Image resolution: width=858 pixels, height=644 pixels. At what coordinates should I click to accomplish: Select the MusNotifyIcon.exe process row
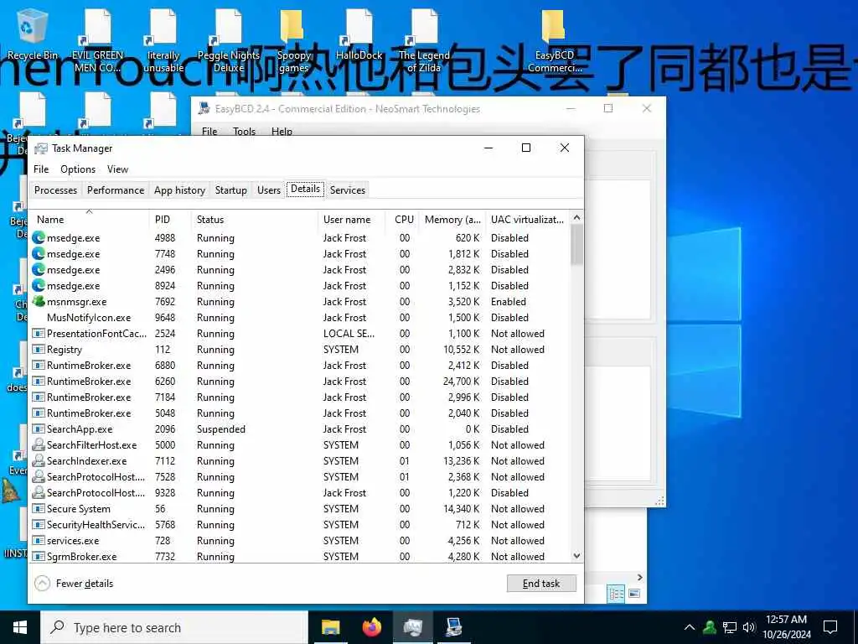(x=300, y=317)
